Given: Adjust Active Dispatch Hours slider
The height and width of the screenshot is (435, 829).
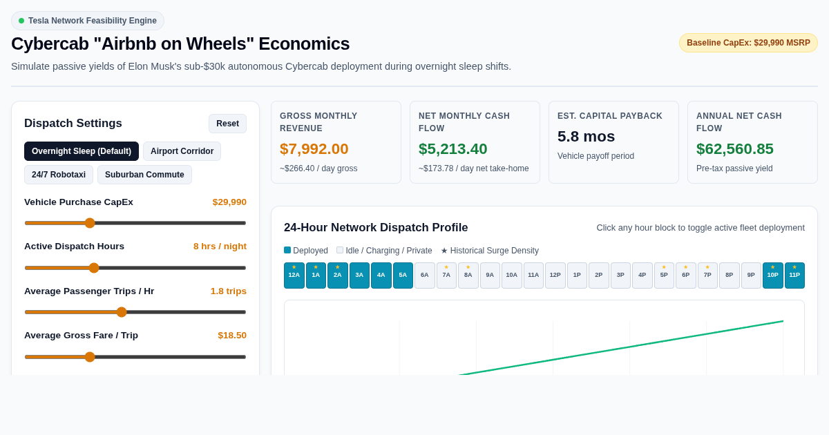Looking at the screenshot, I should click(135, 268).
